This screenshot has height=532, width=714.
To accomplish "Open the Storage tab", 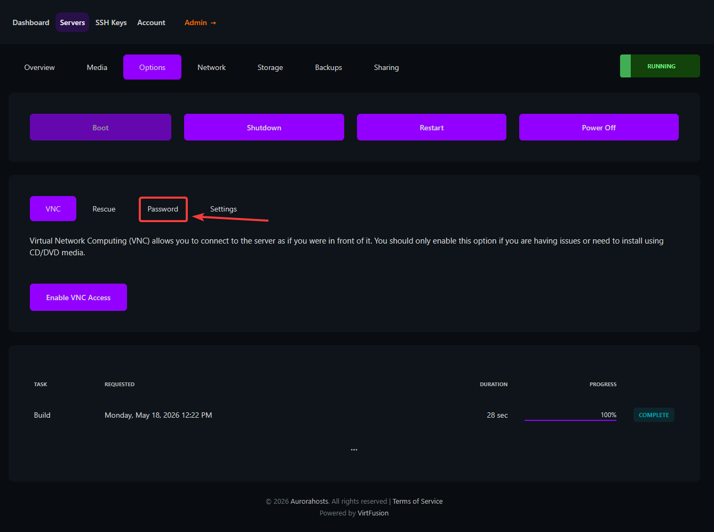I will click(270, 67).
